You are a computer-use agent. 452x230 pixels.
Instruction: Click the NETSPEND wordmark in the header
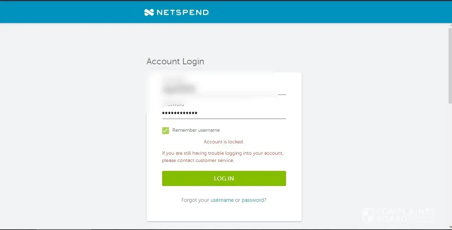182,13
